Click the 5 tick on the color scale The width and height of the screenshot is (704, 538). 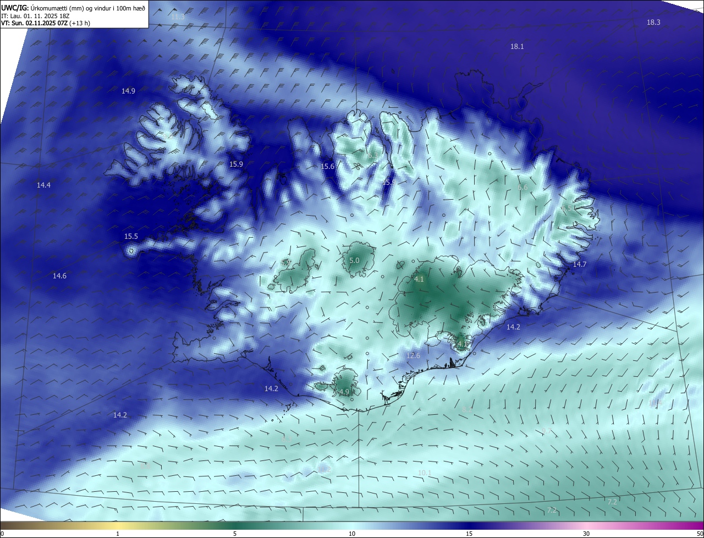pyautogui.click(x=235, y=534)
